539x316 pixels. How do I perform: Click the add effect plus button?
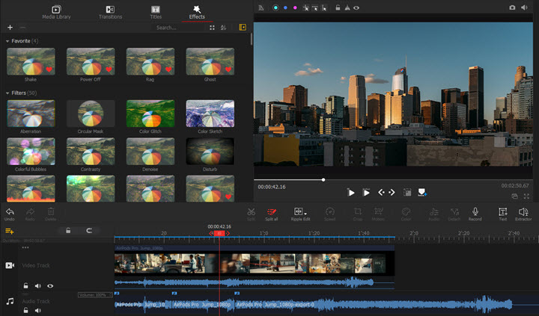10,27
